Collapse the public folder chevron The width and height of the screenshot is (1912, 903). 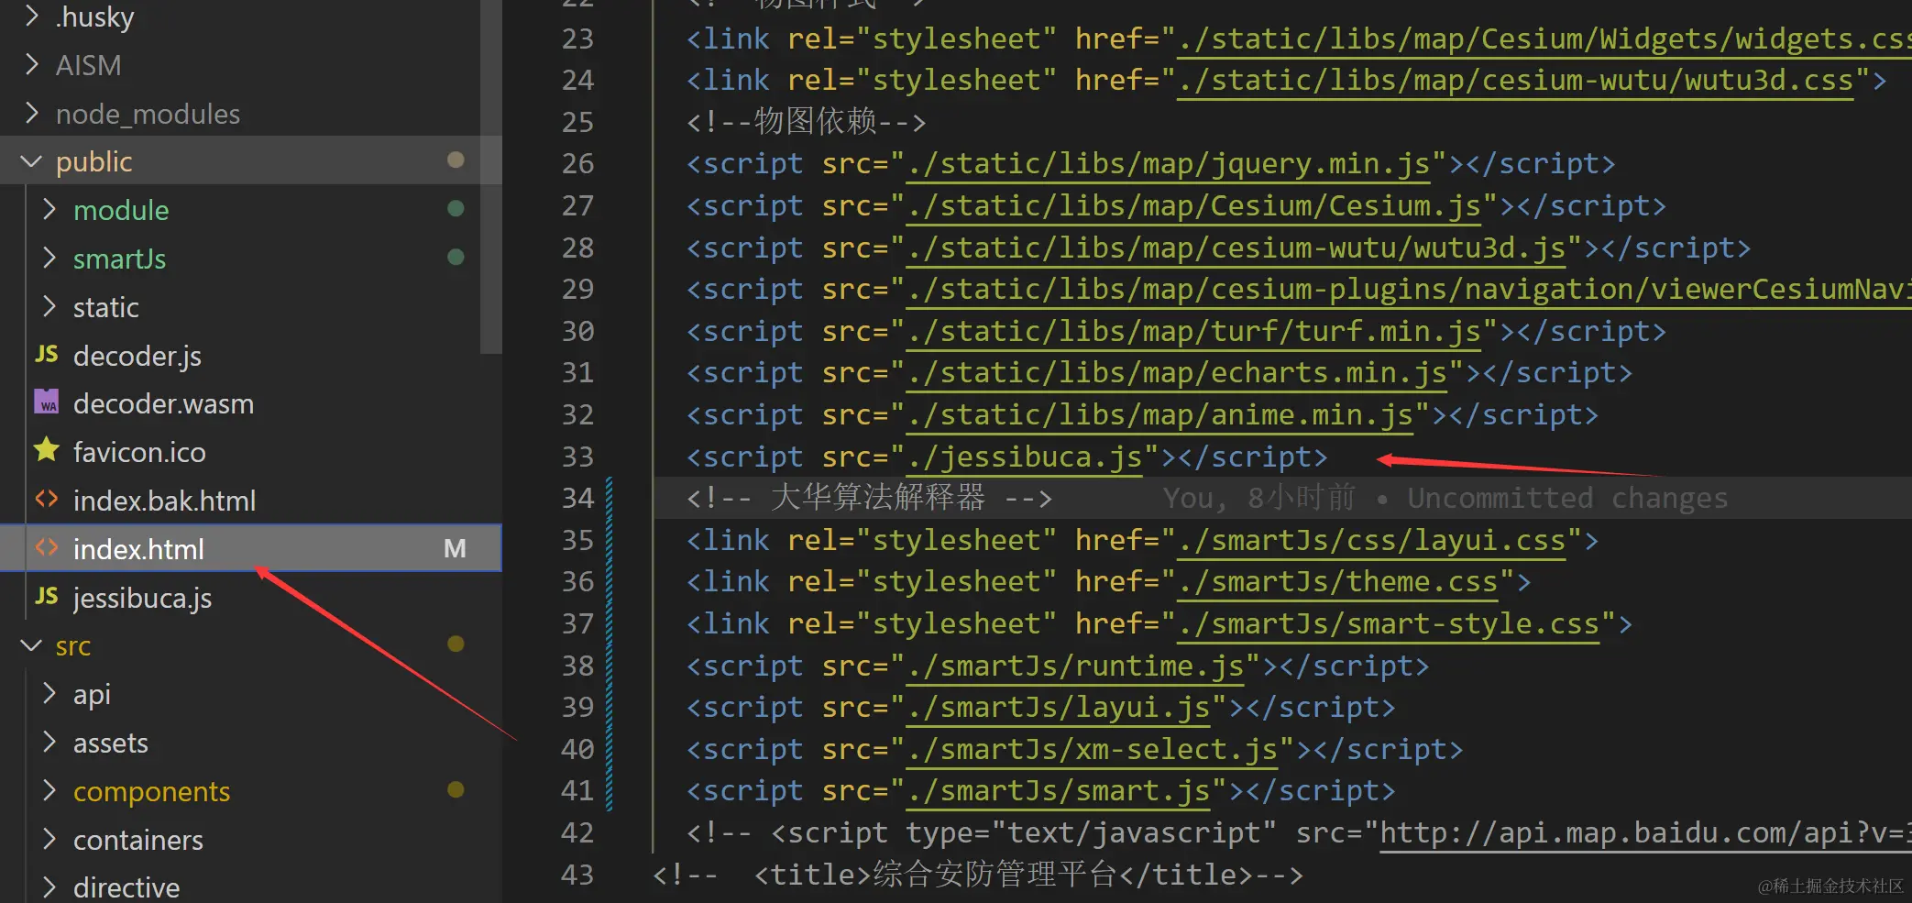(32, 161)
